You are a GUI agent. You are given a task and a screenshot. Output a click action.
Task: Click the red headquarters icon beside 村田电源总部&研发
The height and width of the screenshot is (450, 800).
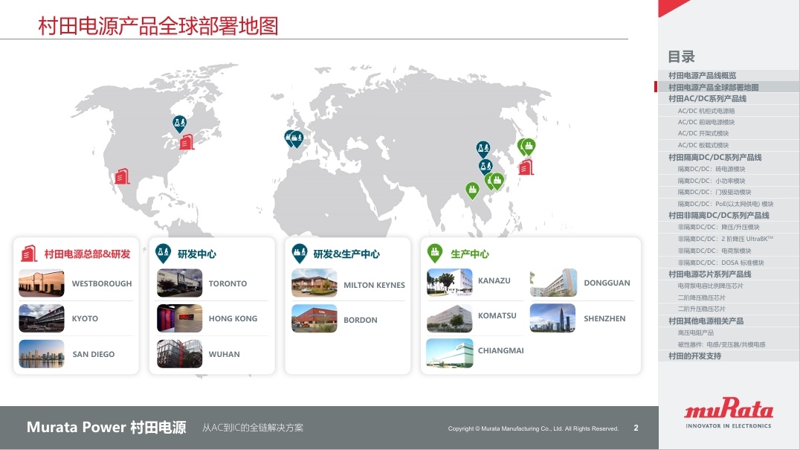click(29, 254)
